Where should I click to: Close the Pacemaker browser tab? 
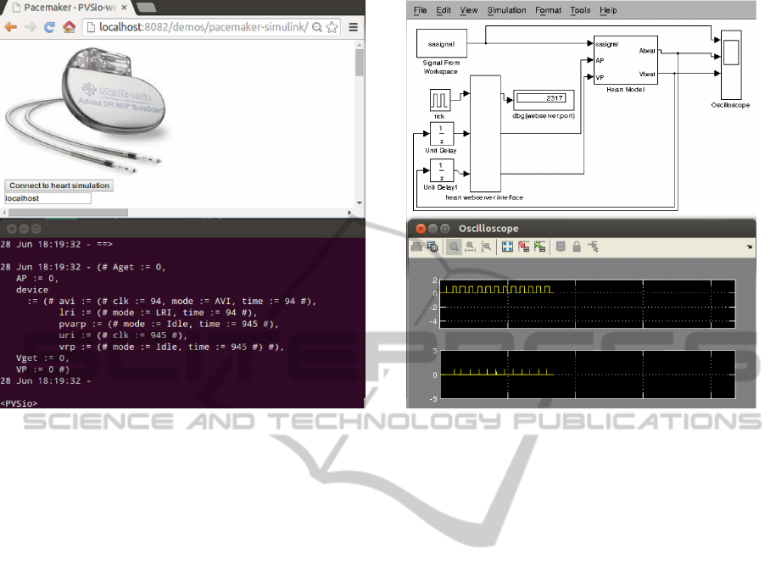129,6
